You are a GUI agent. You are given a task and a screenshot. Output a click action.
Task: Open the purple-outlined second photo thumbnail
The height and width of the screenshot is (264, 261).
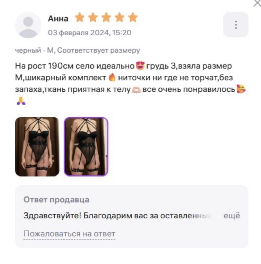(86, 146)
